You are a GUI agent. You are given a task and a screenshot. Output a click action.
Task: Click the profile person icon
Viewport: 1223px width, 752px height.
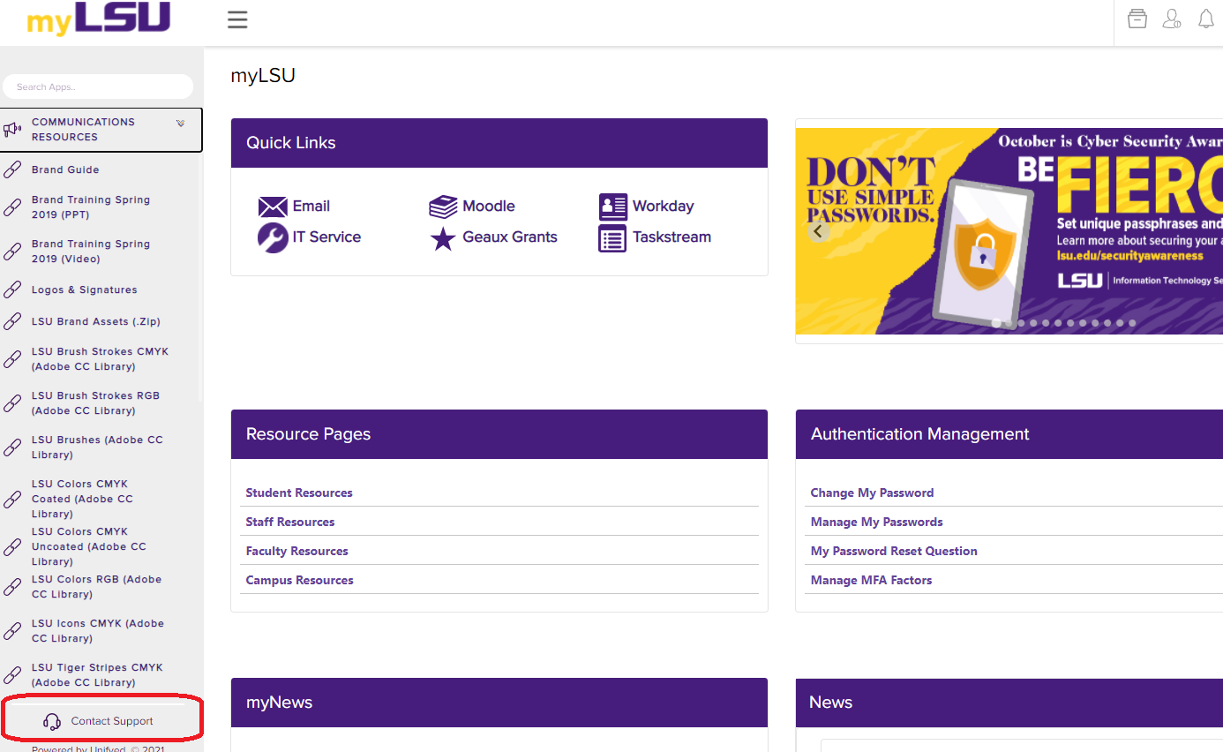pyautogui.click(x=1172, y=18)
